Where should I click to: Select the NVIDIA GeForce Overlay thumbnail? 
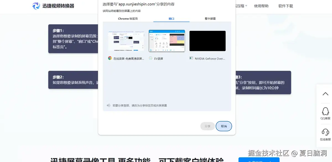[x=207, y=41]
